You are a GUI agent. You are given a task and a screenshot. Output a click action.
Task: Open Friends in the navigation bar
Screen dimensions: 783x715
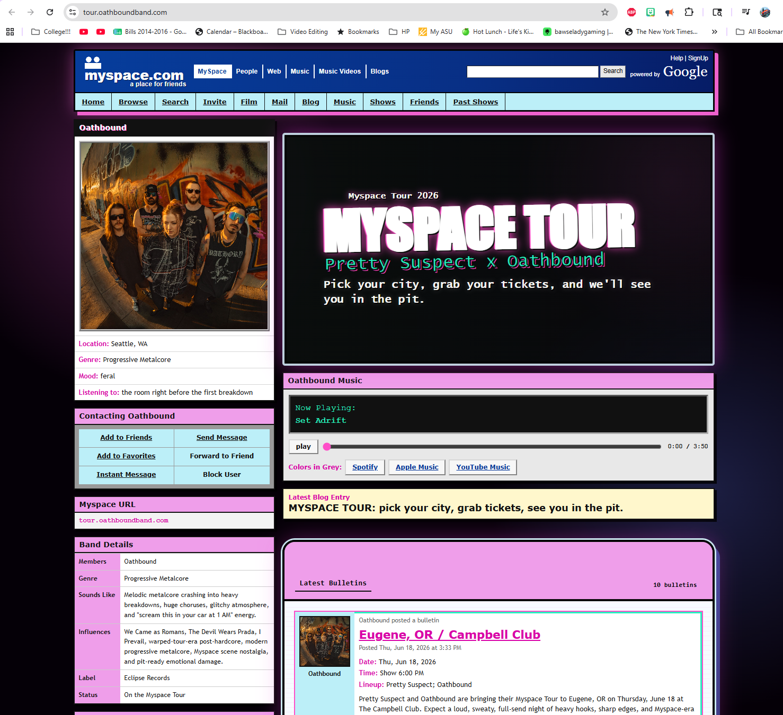424,102
